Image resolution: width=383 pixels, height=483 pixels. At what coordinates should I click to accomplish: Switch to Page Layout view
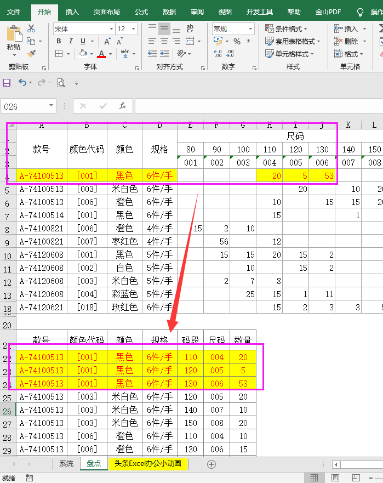click(335, 478)
